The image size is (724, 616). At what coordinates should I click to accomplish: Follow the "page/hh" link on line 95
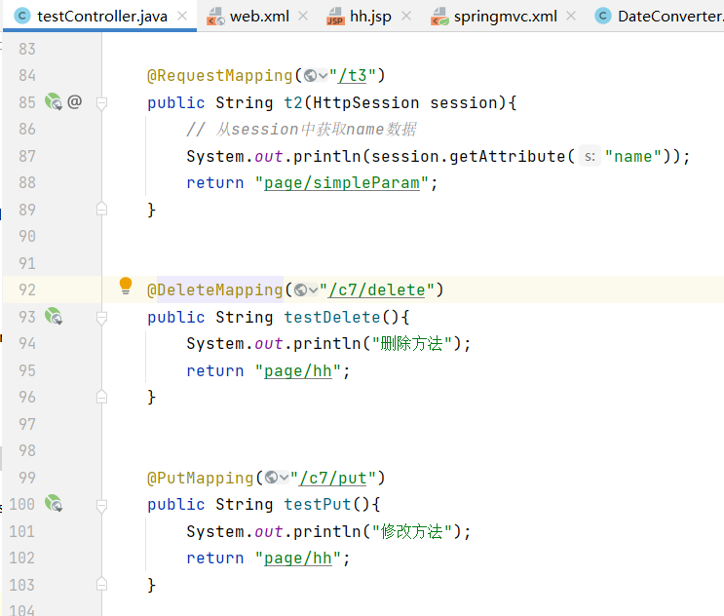click(298, 370)
